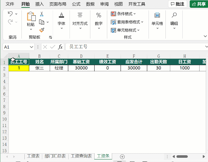Image resolution: width=208 pixels, height=162 pixels.
Task: Open the 部门汇总表 sheet tab
Action: coord(55,156)
